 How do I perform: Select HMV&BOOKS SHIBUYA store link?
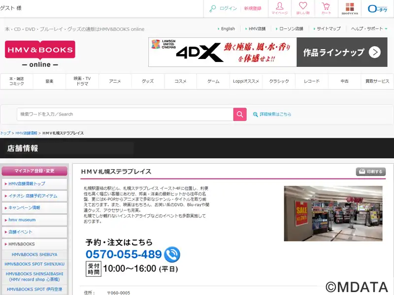34,255
